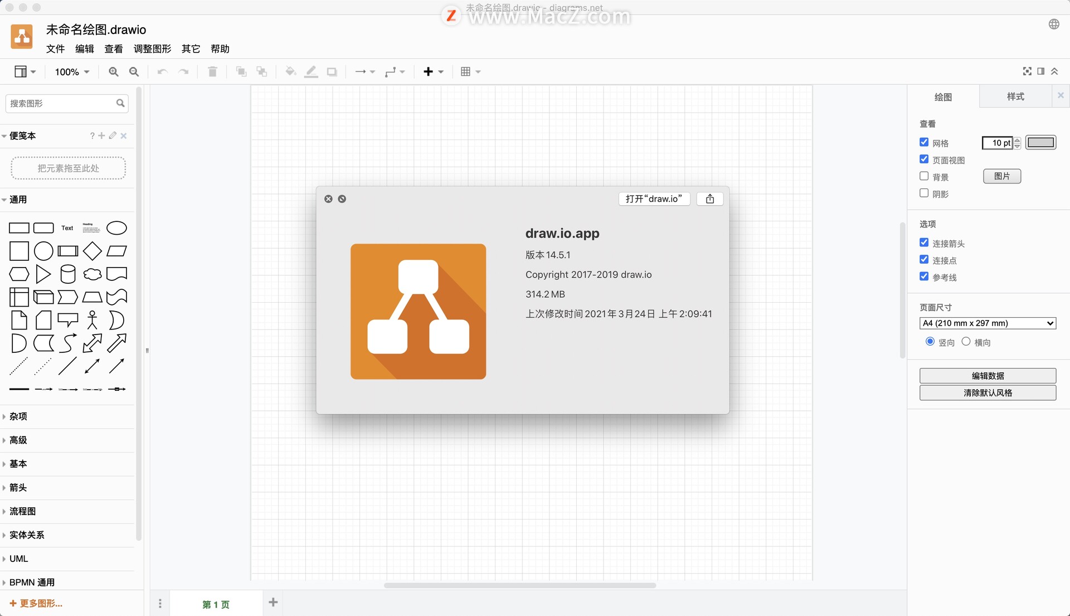
Task: Click the delete trash can icon
Action: pos(212,72)
